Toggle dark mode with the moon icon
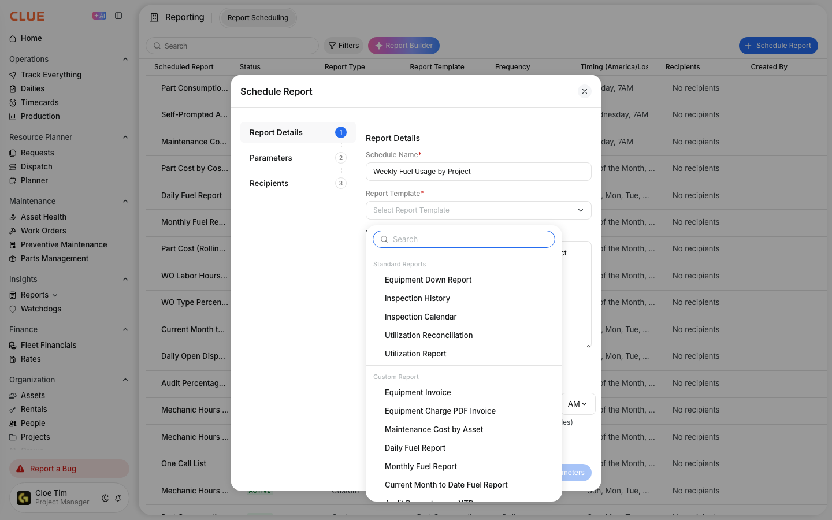832x520 pixels. pyautogui.click(x=105, y=498)
